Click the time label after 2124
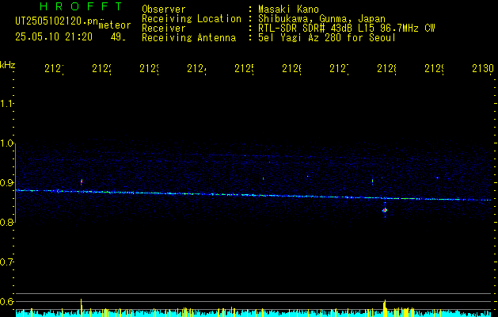Image resolution: width=498 pixels, height=317 pixels. (x=244, y=69)
